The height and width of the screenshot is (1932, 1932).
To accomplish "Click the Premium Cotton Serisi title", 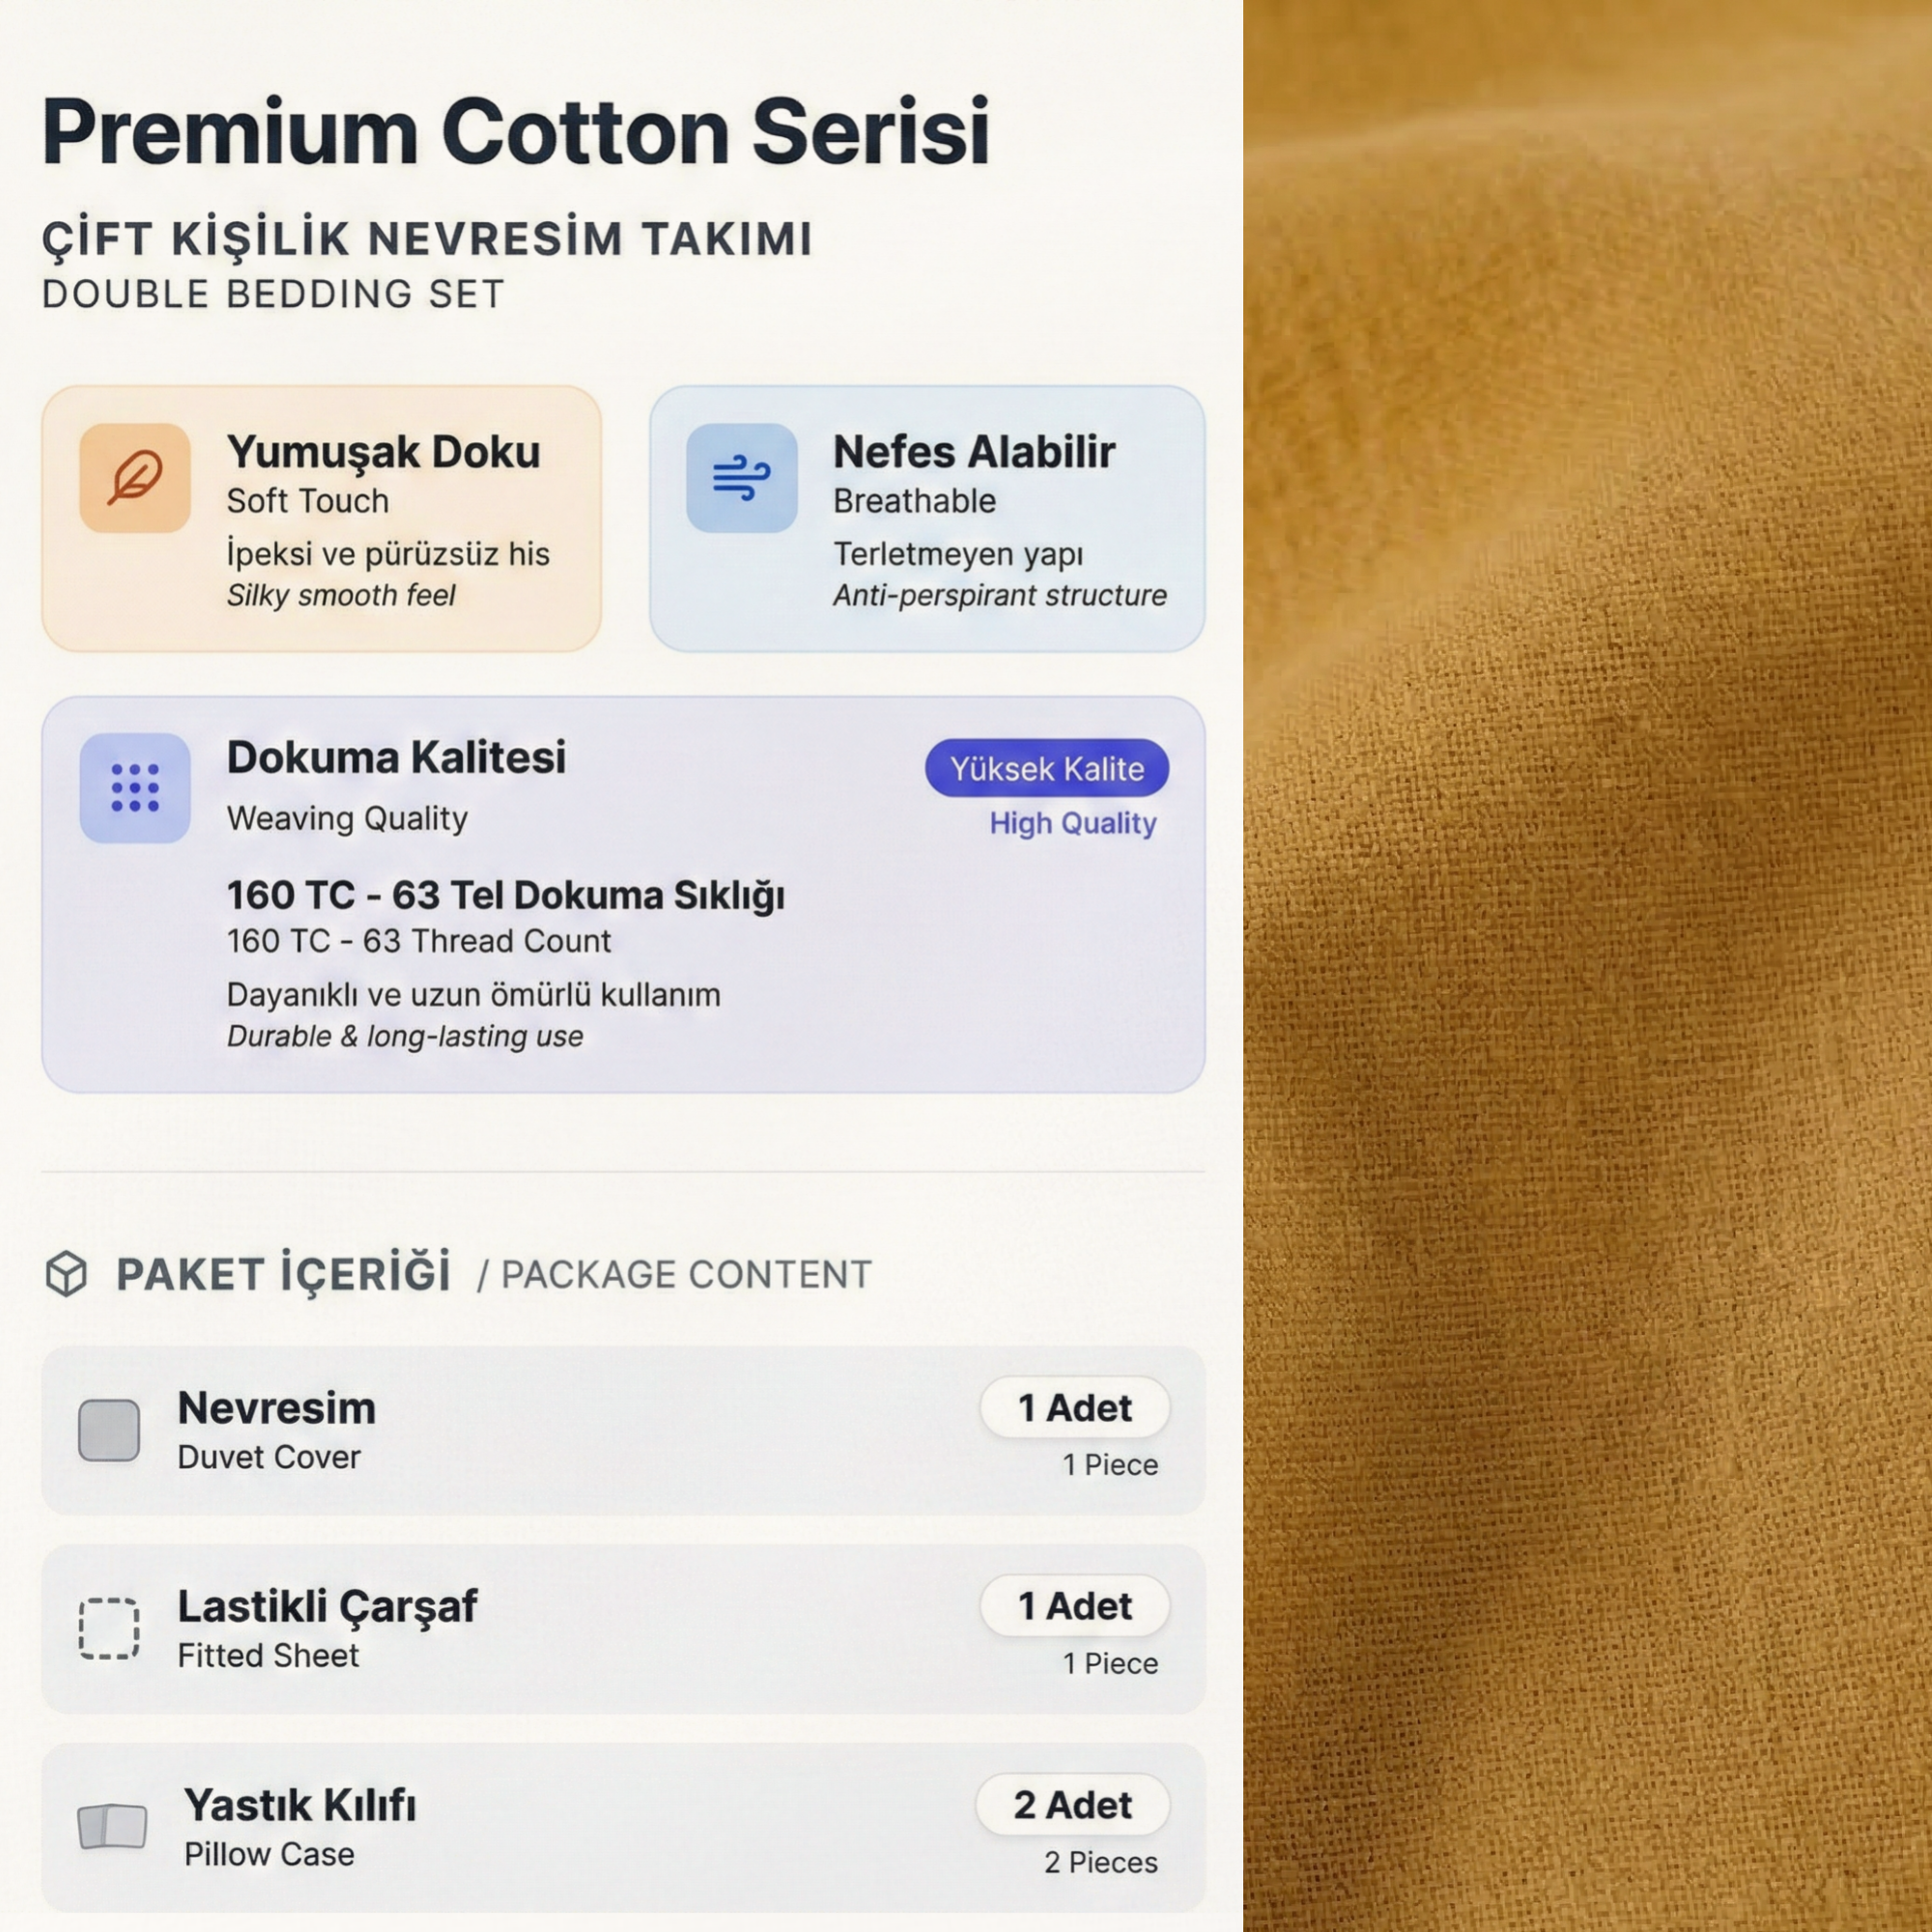I will click(515, 132).
